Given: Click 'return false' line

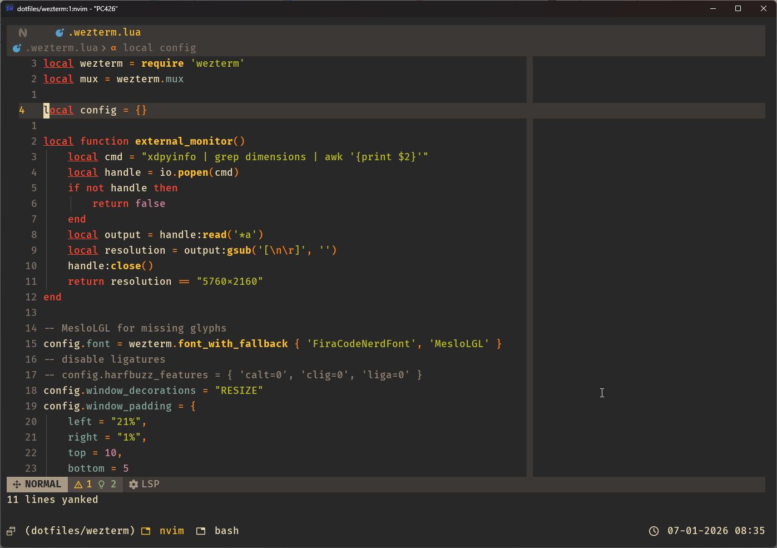Looking at the screenshot, I should (x=129, y=204).
